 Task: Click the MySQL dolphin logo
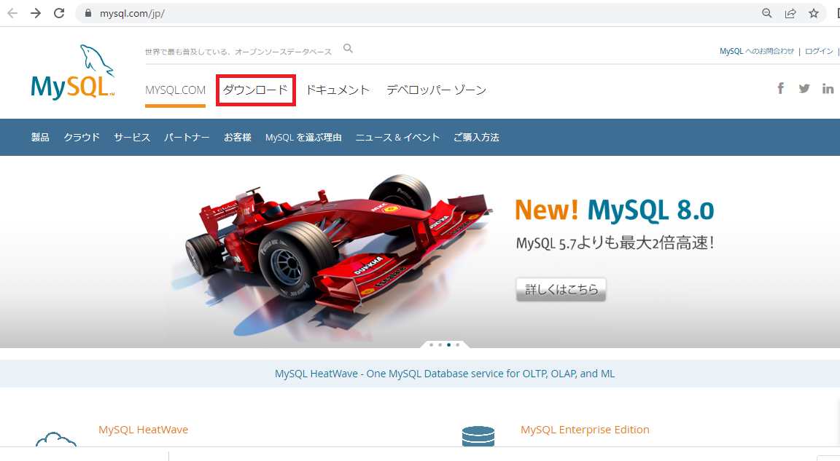pyautogui.click(x=73, y=72)
